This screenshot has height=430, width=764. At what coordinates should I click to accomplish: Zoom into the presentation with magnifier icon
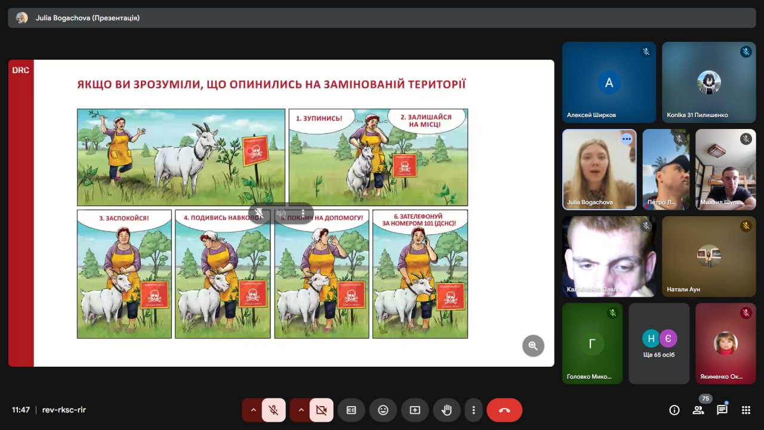coord(533,345)
